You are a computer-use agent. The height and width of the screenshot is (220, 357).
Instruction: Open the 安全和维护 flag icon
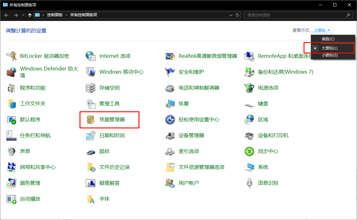click(x=170, y=72)
